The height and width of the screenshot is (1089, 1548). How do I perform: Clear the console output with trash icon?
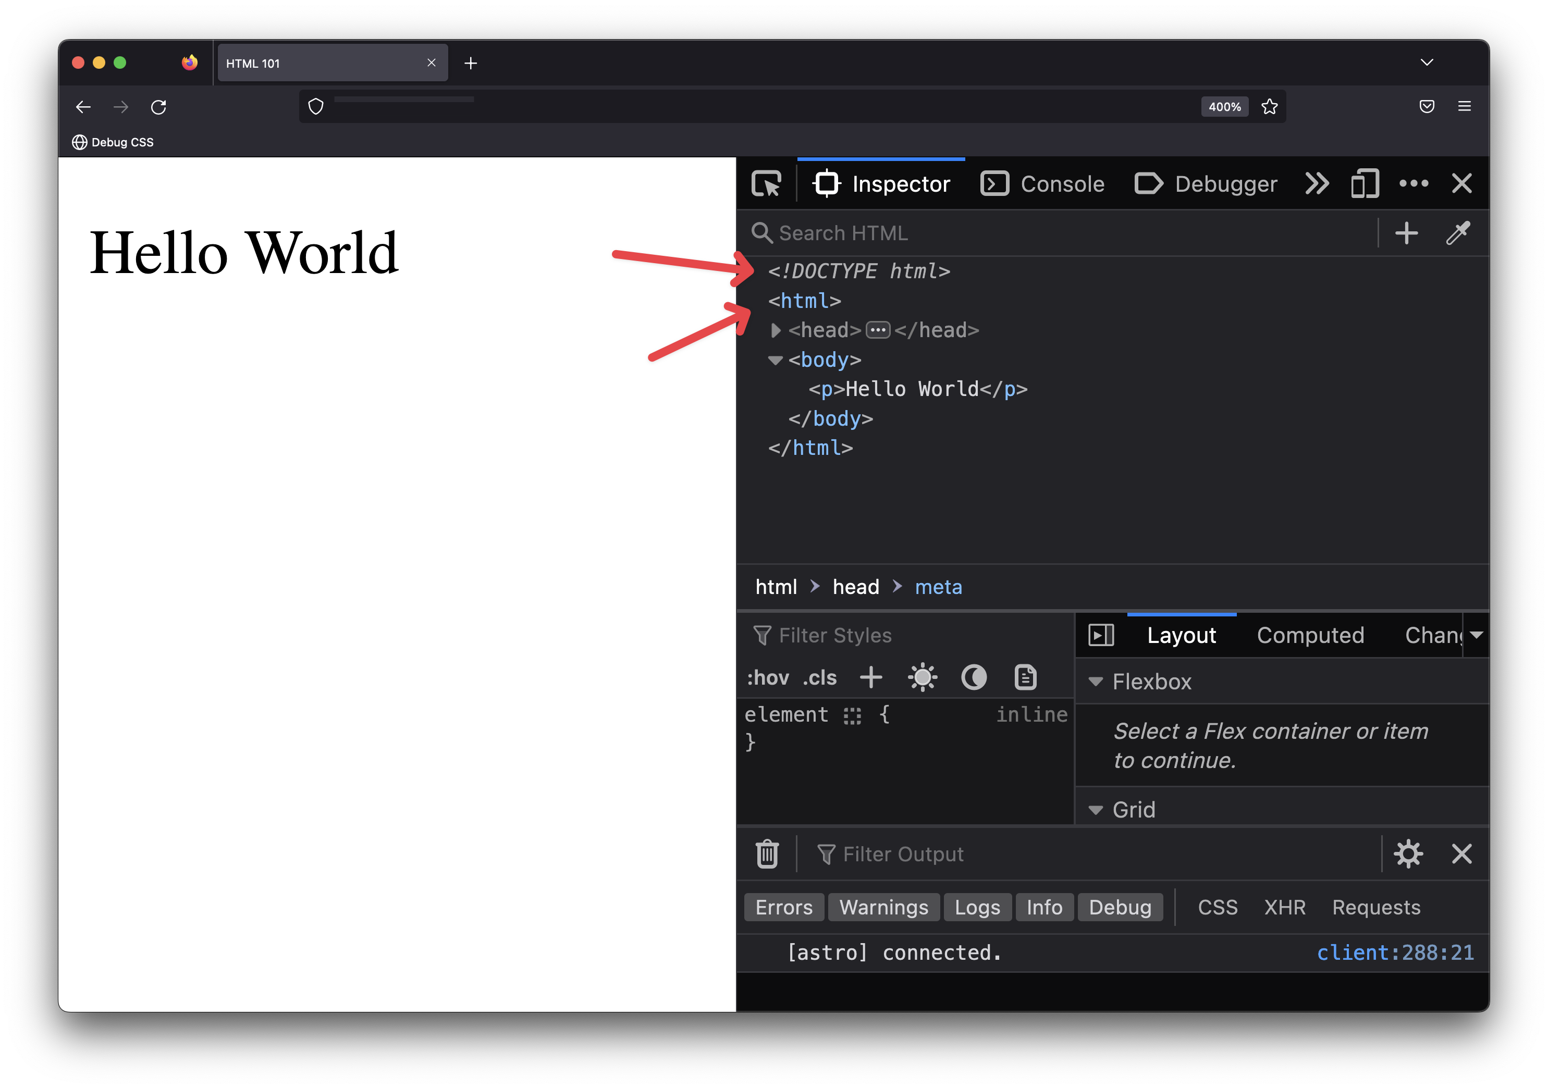pyautogui.click(x=767, y=853)
